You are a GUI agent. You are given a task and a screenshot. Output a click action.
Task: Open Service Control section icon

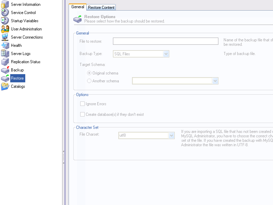(5, 13)
